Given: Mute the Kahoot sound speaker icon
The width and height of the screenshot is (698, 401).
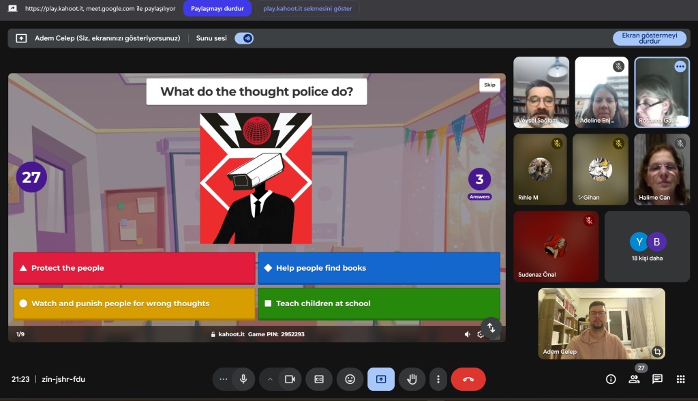Looking at the screenshot, I should tap(467, 334).
